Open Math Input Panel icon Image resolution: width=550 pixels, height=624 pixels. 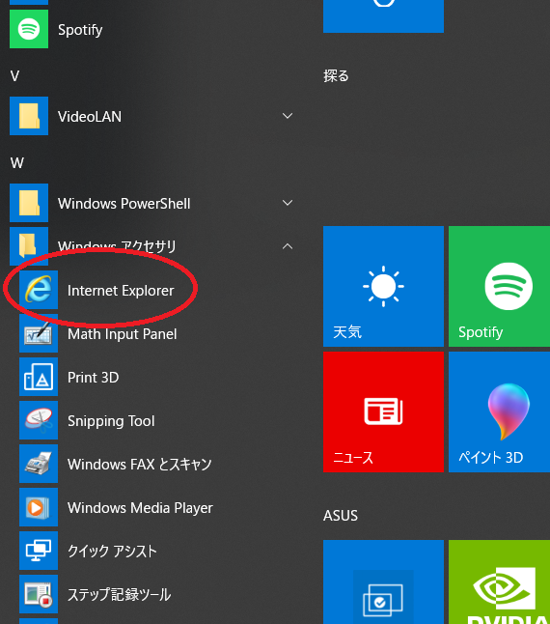point(39,333)
